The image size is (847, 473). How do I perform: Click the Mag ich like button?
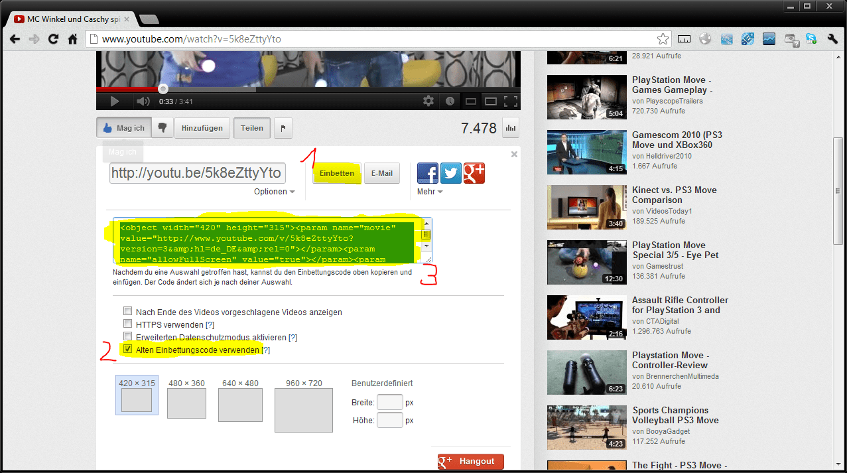pos(123,128)
